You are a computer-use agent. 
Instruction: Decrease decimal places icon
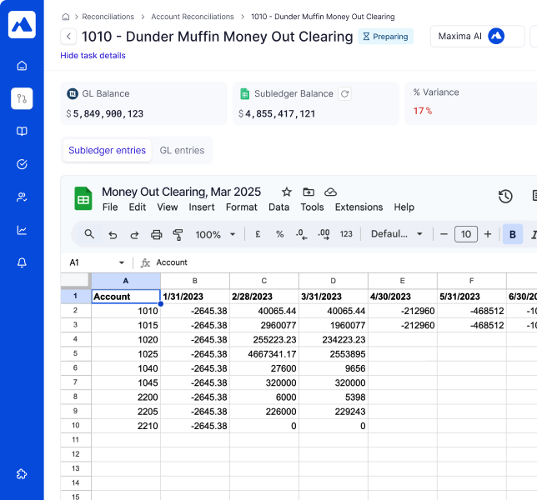click(x=301, y=234)
